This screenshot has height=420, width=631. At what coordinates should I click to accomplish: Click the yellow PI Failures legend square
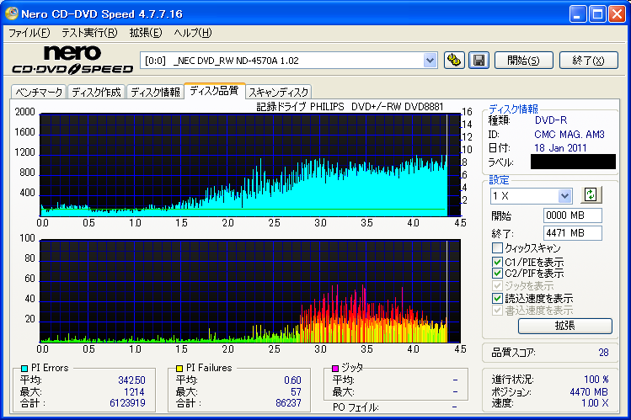click(x=179, y=368)
